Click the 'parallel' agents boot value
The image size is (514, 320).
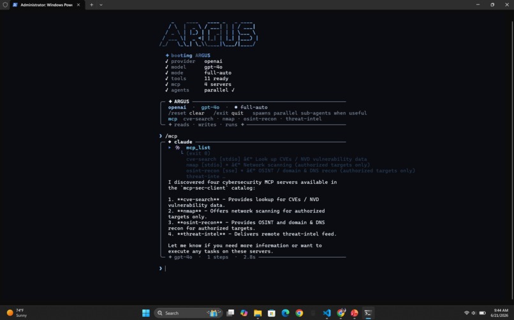pos(216,90)
